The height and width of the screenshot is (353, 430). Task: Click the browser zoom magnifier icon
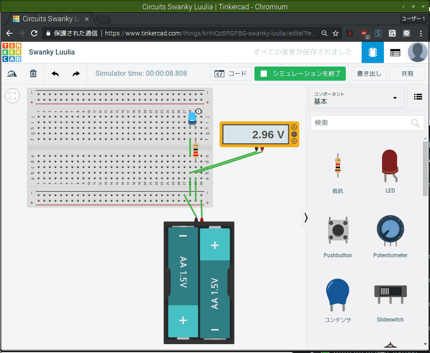[x=324, y=33]
